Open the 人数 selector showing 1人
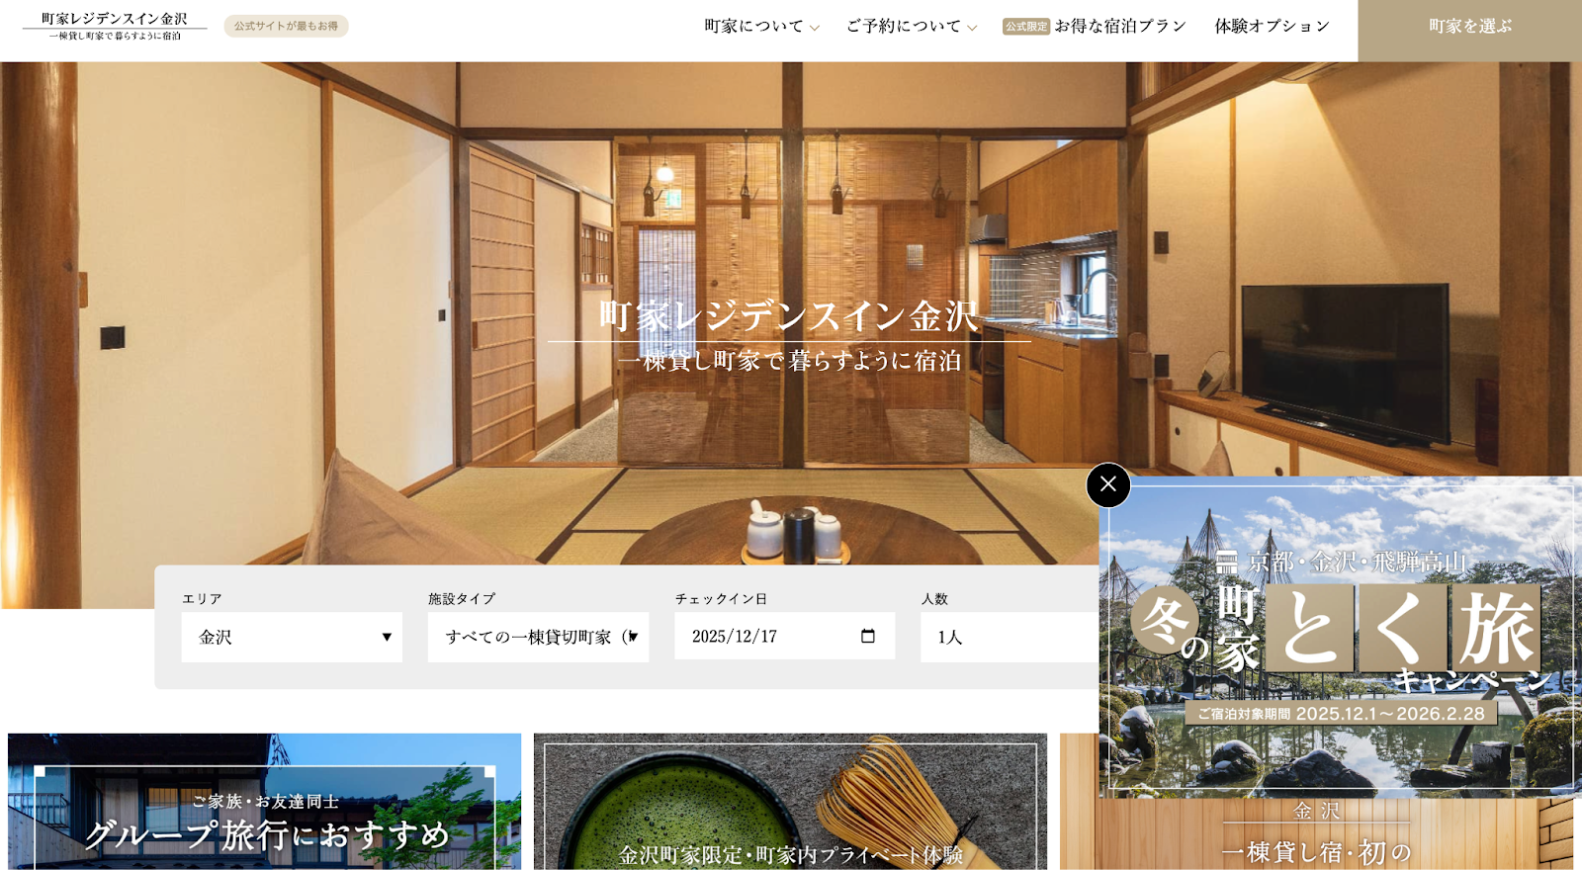Screen dimensions: 1582x870 1009,637
